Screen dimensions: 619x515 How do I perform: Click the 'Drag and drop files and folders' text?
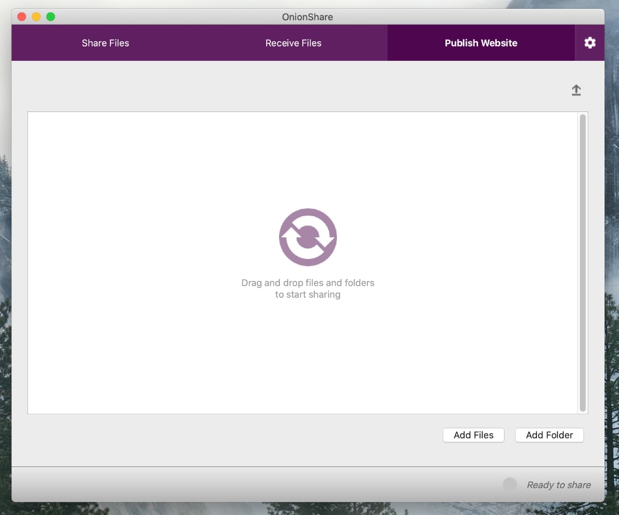click(308, 283)
